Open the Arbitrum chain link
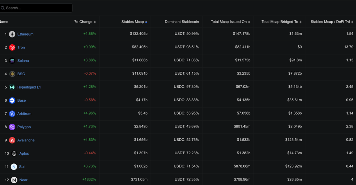 pyautogui.click(x=24, y=114)
